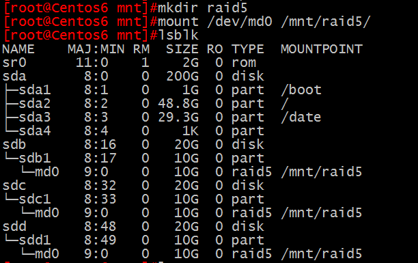Click the /boot mountpoint
Viewport: 418px width, 263px height.
(x=301, y=90)
